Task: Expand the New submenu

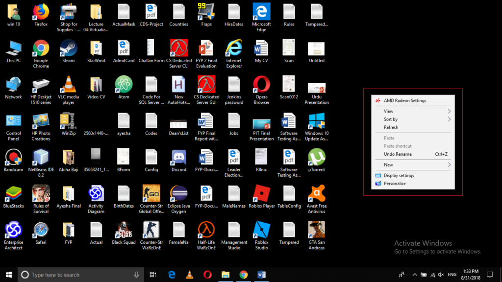Action: tap(413, 164)
